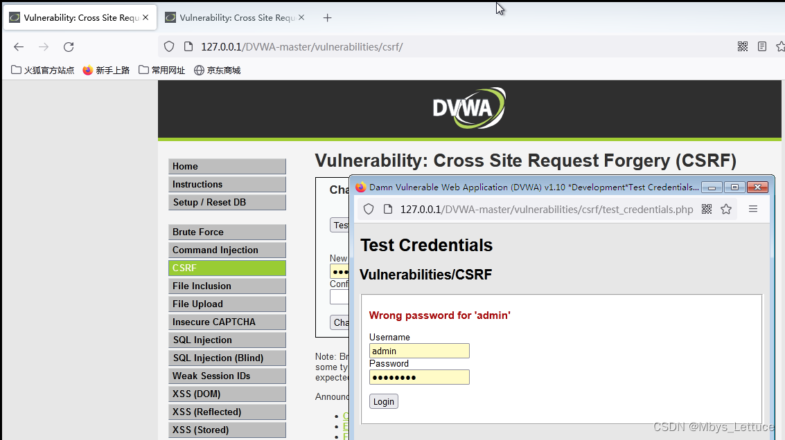
Task: Open QR code icon in main toolbar
Action: [x=743, y=46]
